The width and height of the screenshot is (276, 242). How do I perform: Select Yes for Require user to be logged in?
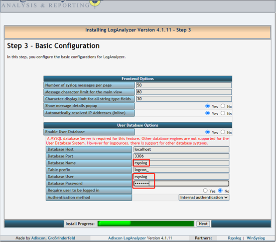click(x=205, y=191)
